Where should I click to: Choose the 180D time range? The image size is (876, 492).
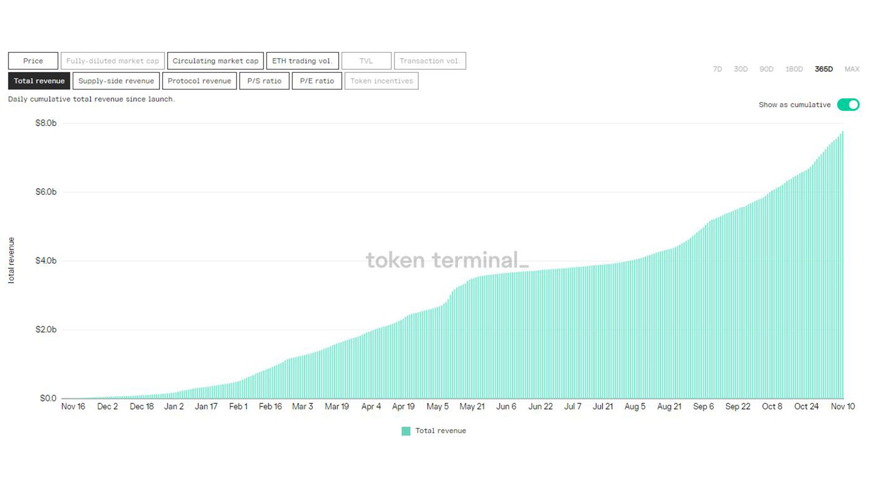[x=794, y=69]
